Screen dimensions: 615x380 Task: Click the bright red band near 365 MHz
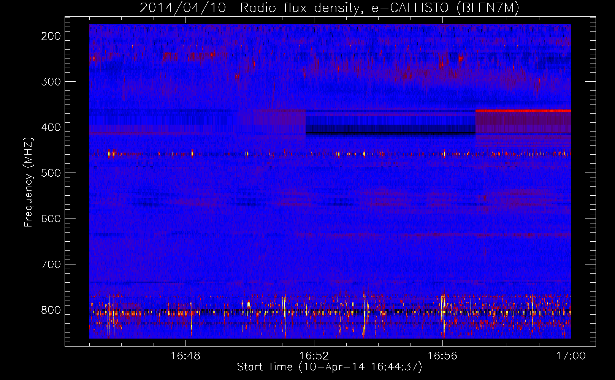(x=523, y=111)
